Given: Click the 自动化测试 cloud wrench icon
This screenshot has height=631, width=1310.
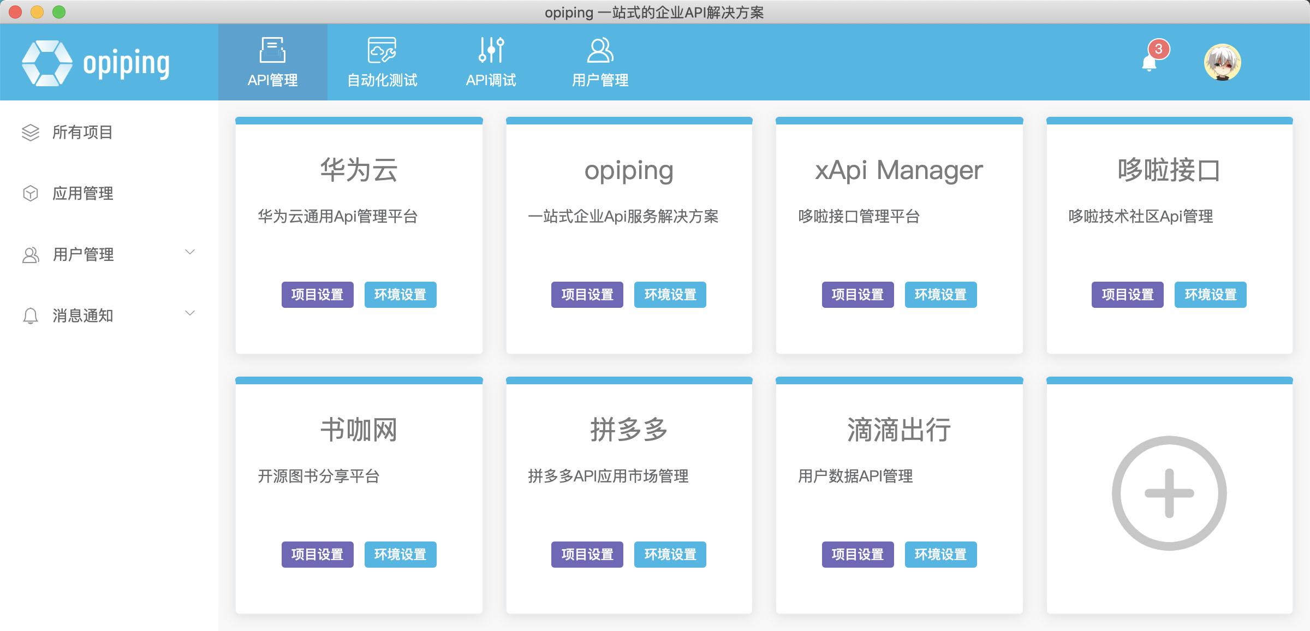Looking at the screenshot, I should (382, 50).
